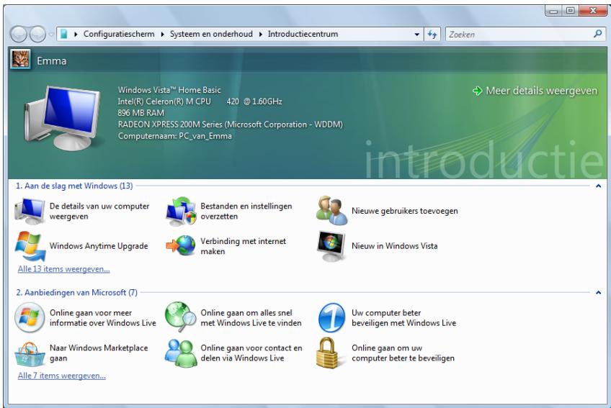Image resolution: width=611 pixels, height=408 pixels.
Task: Click the 'Windows Vista Home Basic' edition text
Action: pos(169,90)
